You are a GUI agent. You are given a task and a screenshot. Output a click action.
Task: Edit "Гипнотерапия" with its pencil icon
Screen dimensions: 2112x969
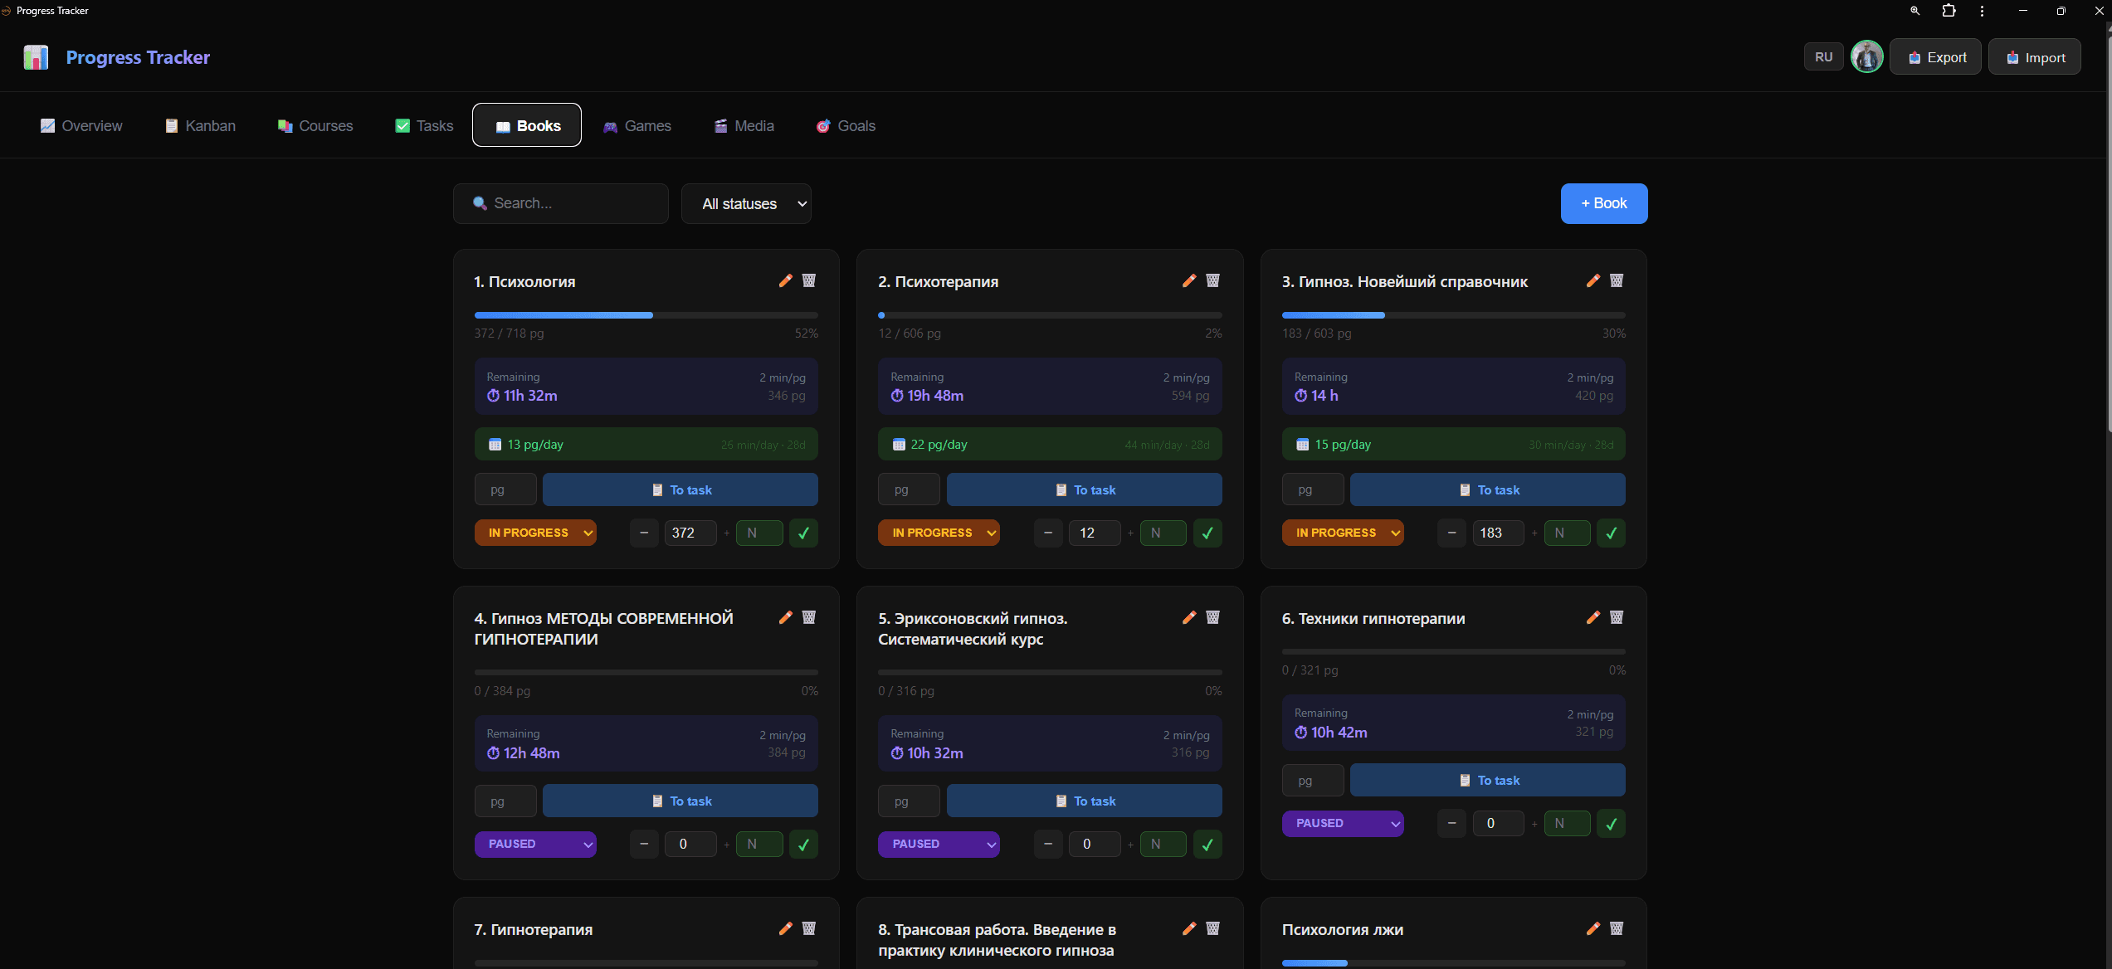click(x=785, y=928)
